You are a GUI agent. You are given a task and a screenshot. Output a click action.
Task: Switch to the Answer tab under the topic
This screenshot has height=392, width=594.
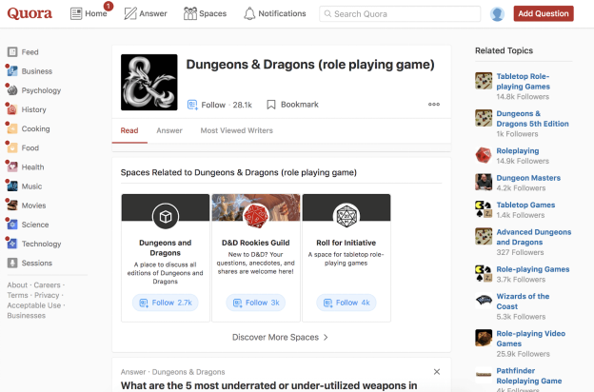click(x=169, y=130)
